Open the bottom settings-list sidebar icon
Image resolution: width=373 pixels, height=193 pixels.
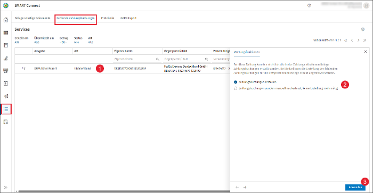pyautogui.click(x=6, y=122)
